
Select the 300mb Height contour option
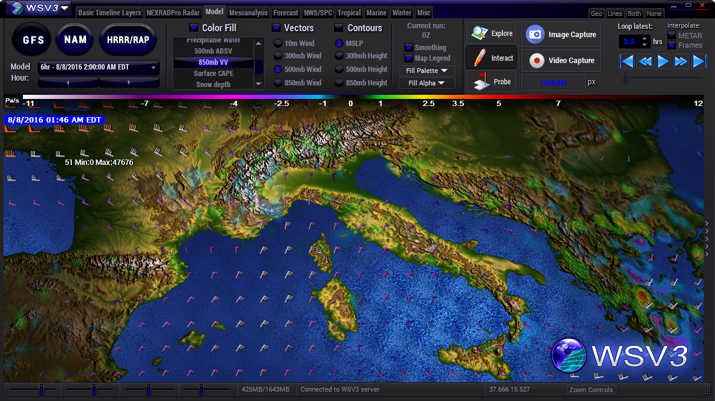point(340,56)
